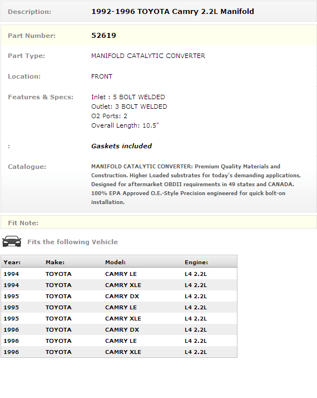Select the 1994 CAMRY XLE row
The width and height of the screenshot is (317, 398).
click(119, 285)
